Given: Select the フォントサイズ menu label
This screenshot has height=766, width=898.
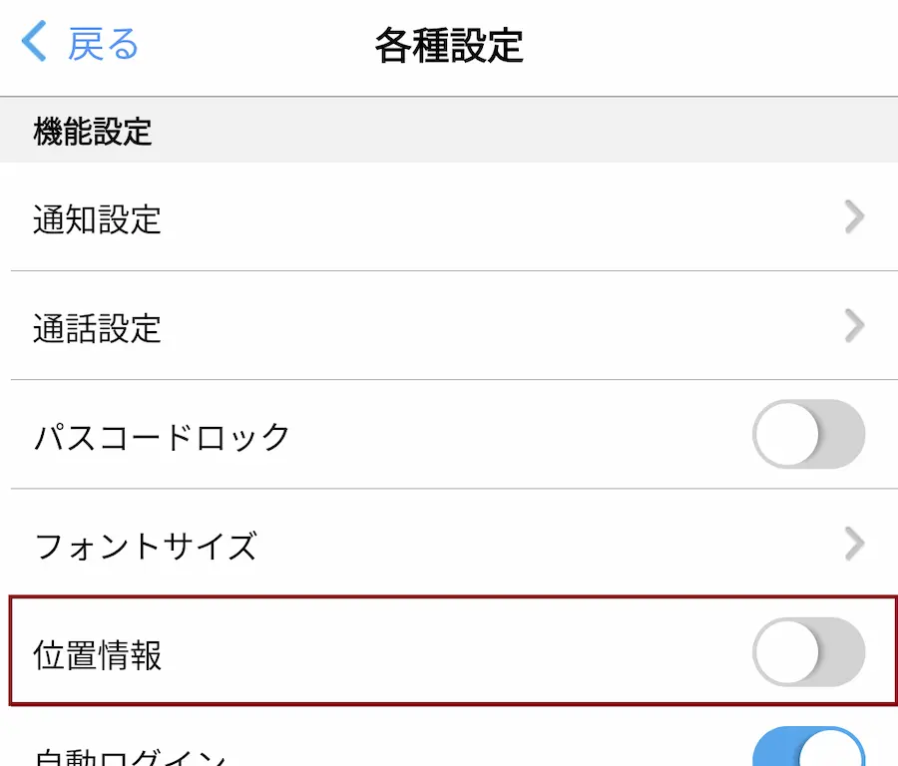Looking at the screenshot, I should 146,547.
